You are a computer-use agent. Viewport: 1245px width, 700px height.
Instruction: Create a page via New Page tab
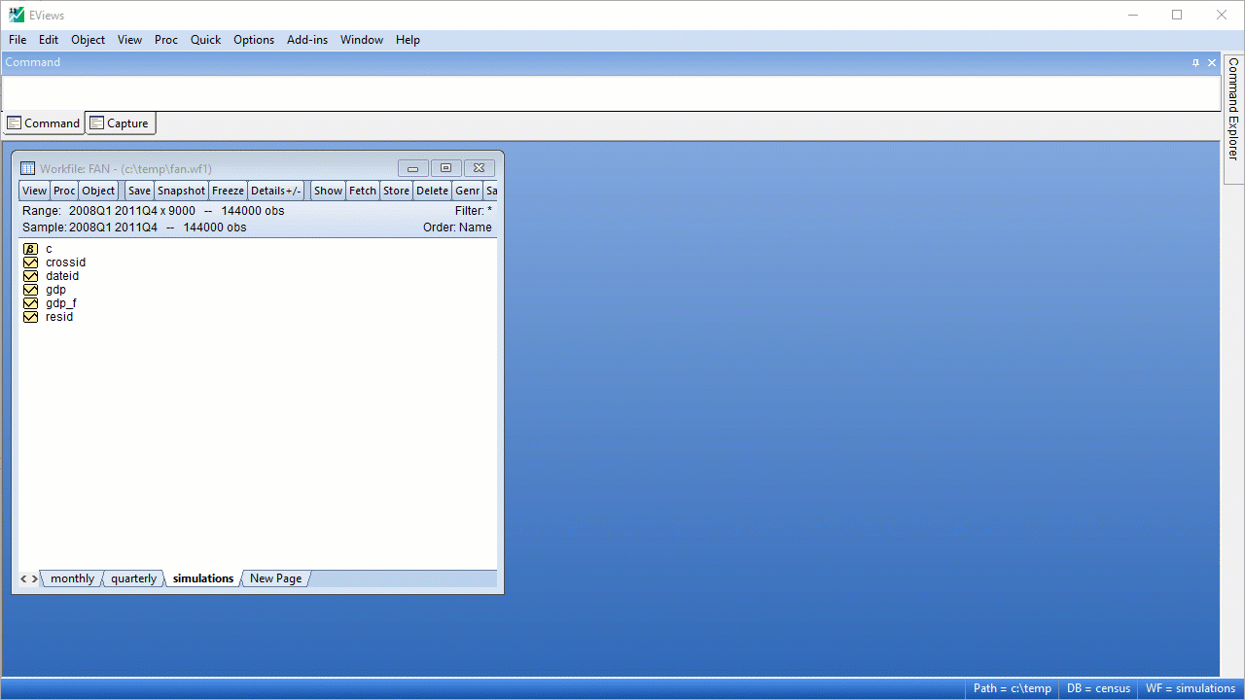(275, 578)
